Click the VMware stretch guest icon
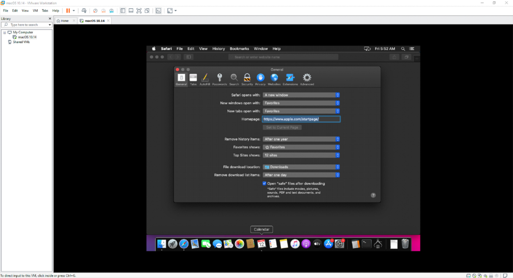Viewport: 513px width, 278px height. [x=170, y=11]
